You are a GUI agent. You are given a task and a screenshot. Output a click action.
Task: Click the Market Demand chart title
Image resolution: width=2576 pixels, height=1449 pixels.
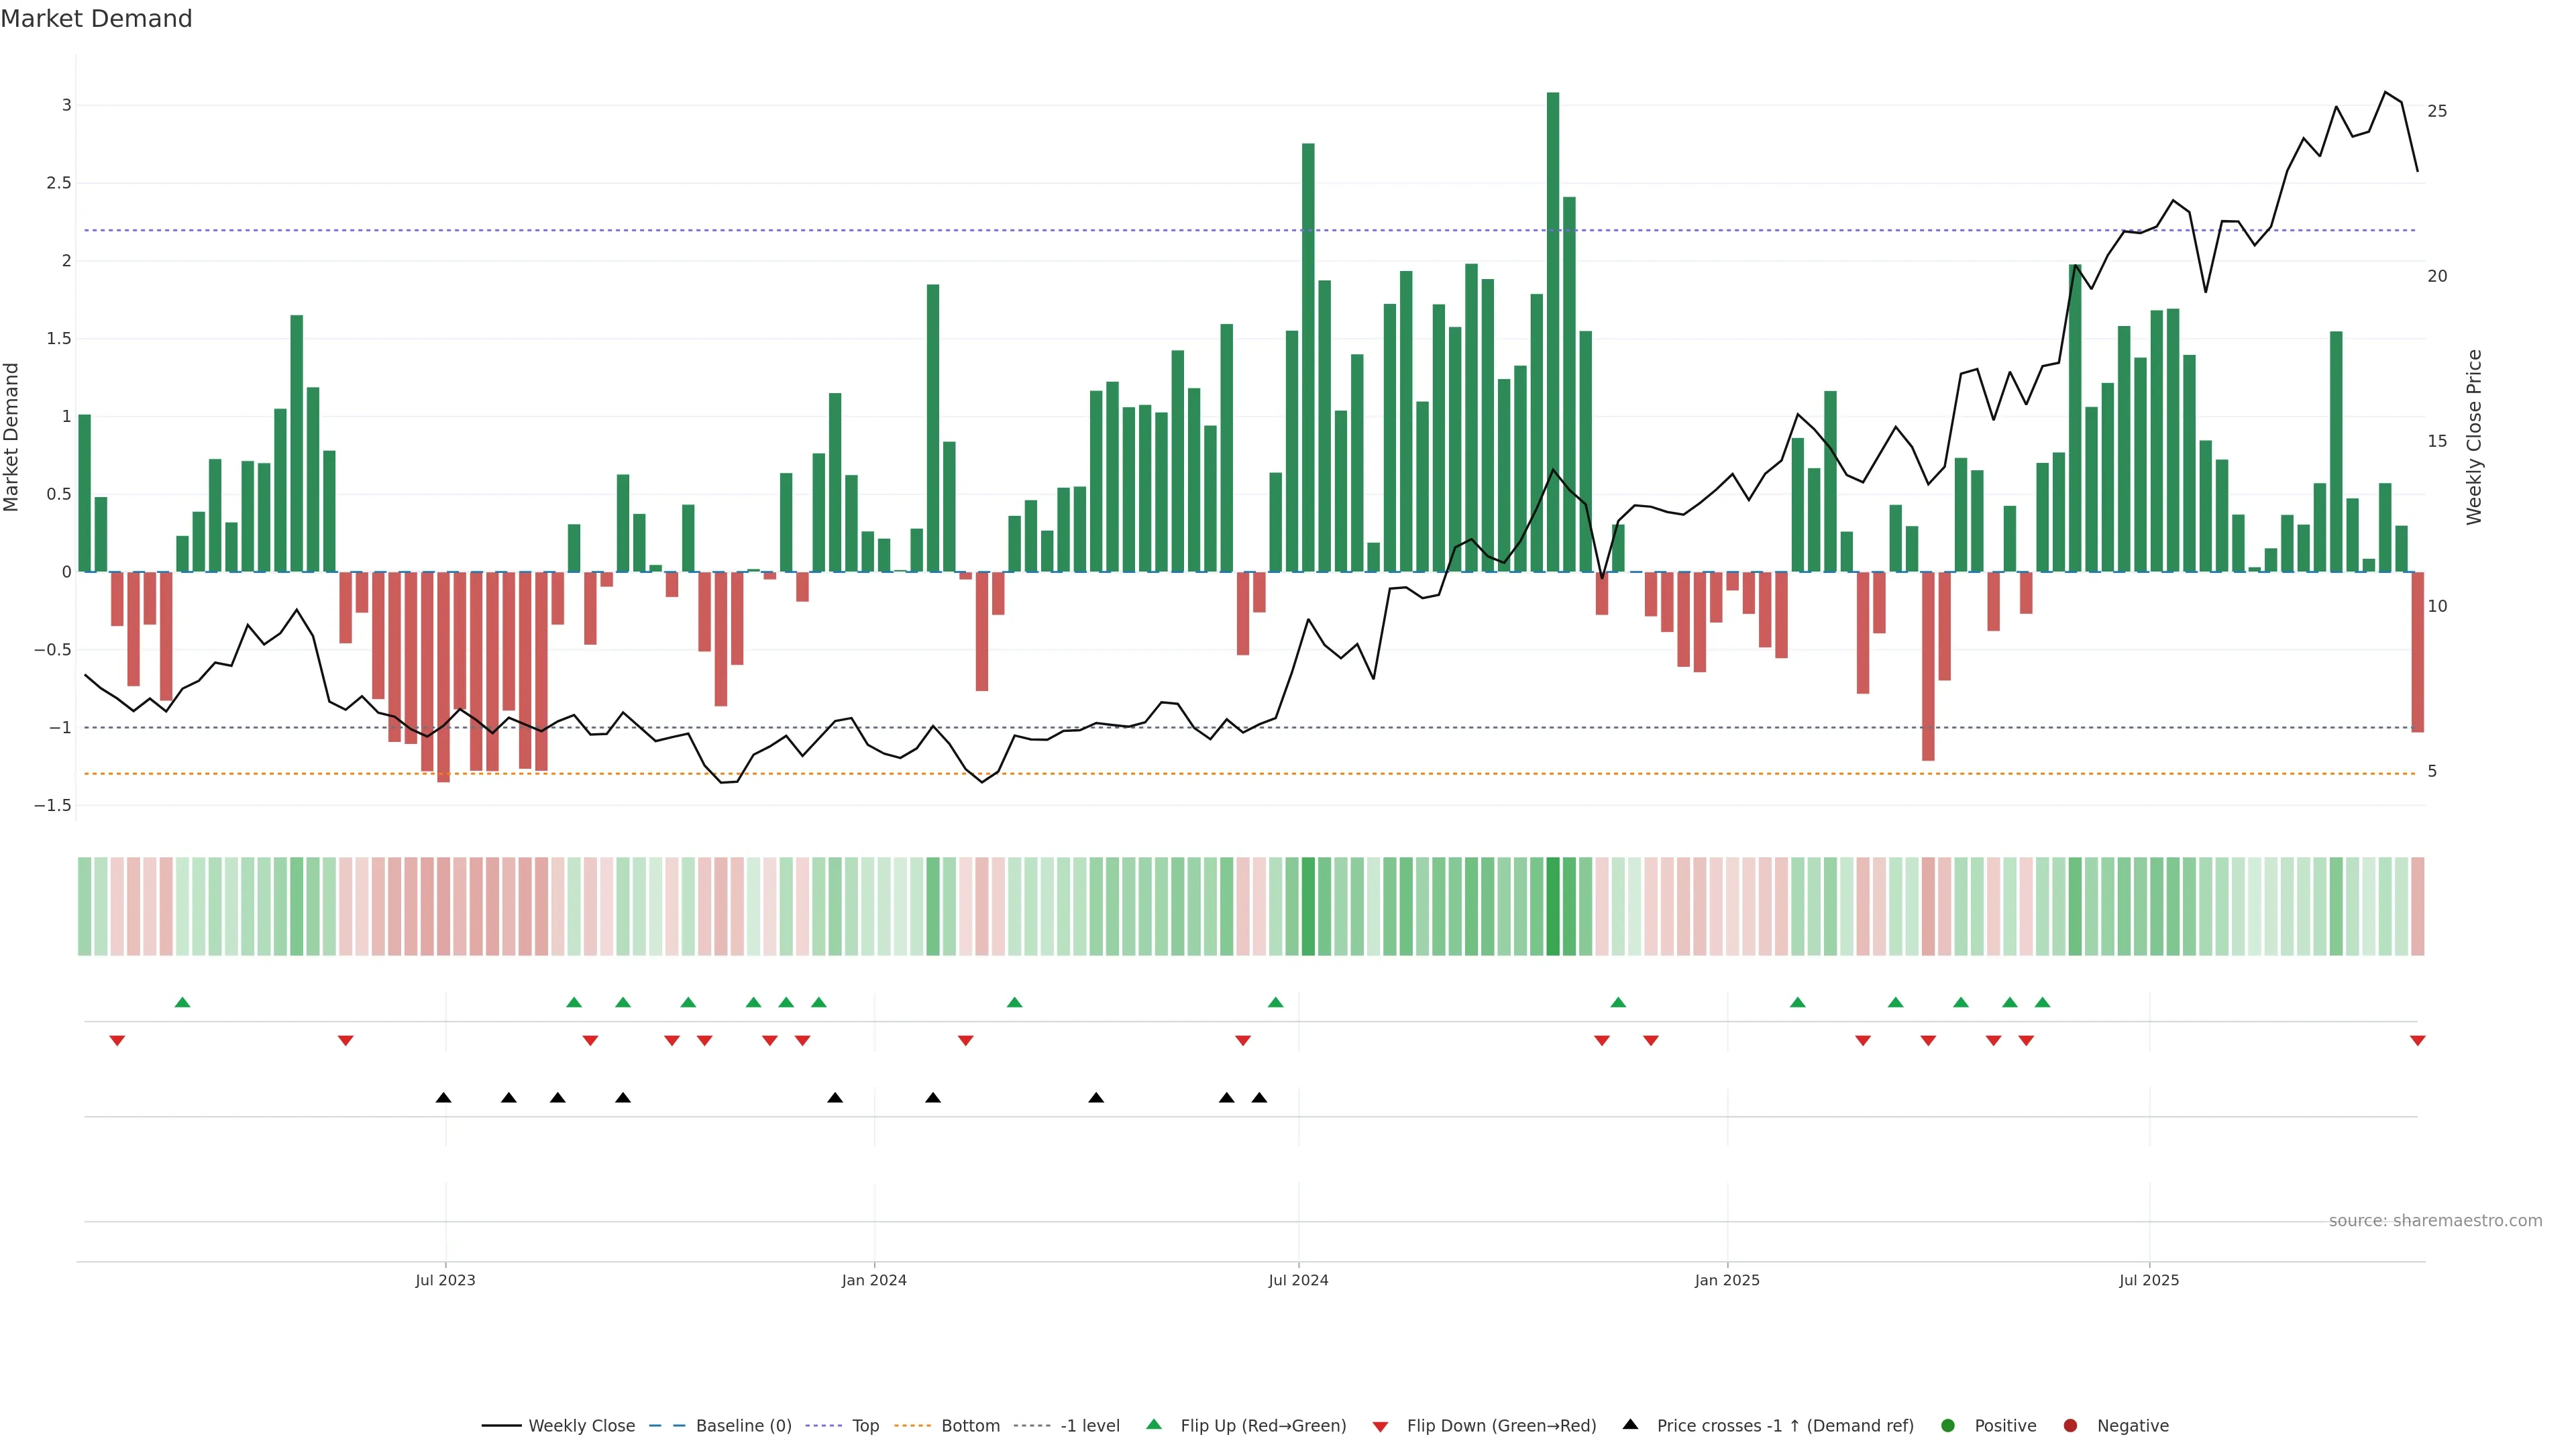[x=96, y=19]
